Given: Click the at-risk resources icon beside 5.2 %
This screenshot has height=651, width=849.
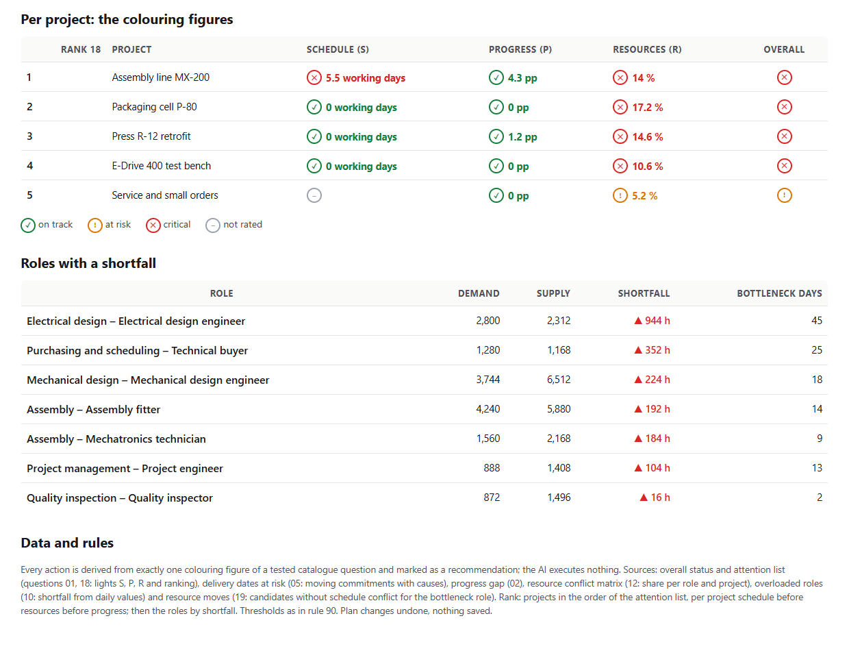Looking at the screenshot, I should click(x=620, y=196).
